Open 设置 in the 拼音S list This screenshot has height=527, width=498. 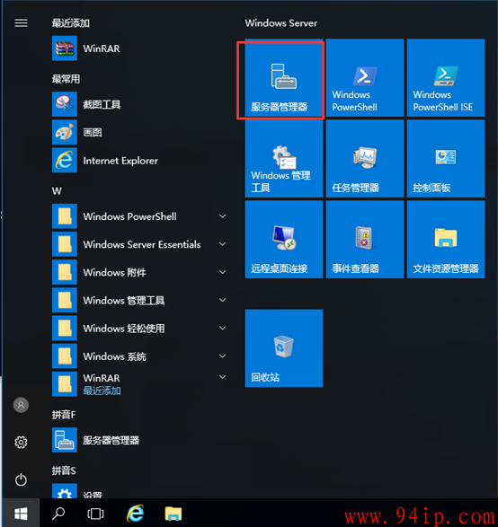click(x=139, y=491)
